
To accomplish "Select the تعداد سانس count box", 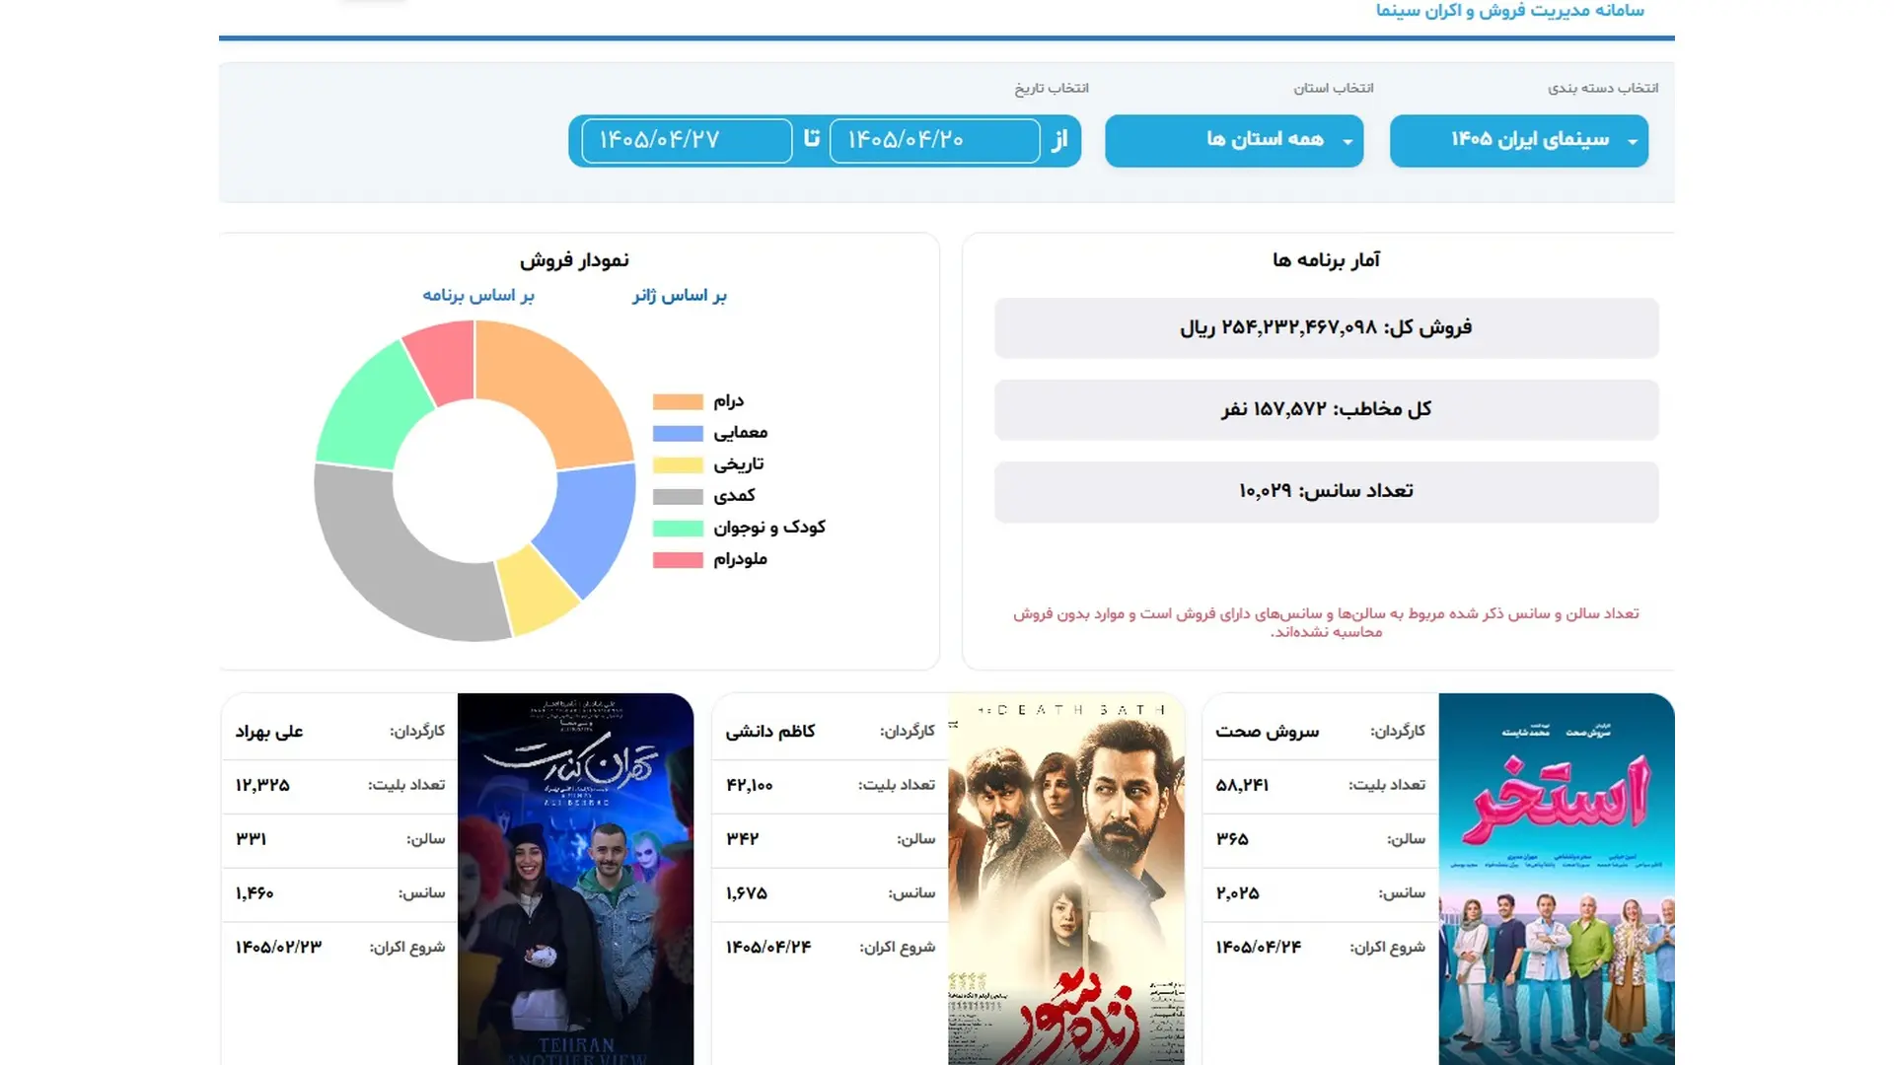I will coord(1326,491).
